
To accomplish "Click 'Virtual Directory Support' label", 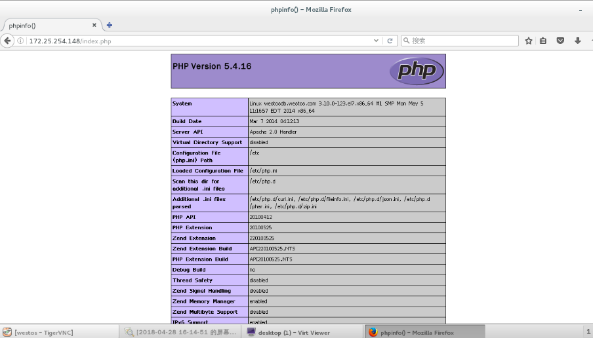I will [207, 142].
